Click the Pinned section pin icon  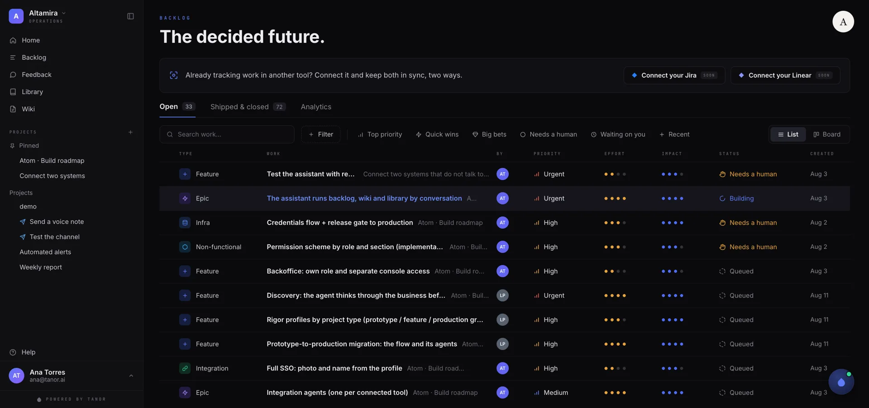pos(13,146)
